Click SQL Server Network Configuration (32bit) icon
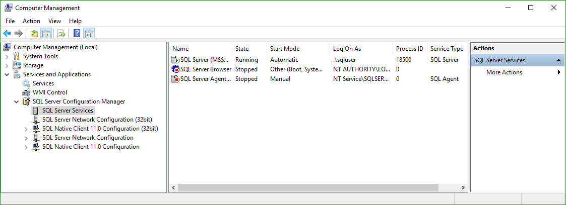Image resolution: width=566 pixels, height=205 pixels. point(36,120)
